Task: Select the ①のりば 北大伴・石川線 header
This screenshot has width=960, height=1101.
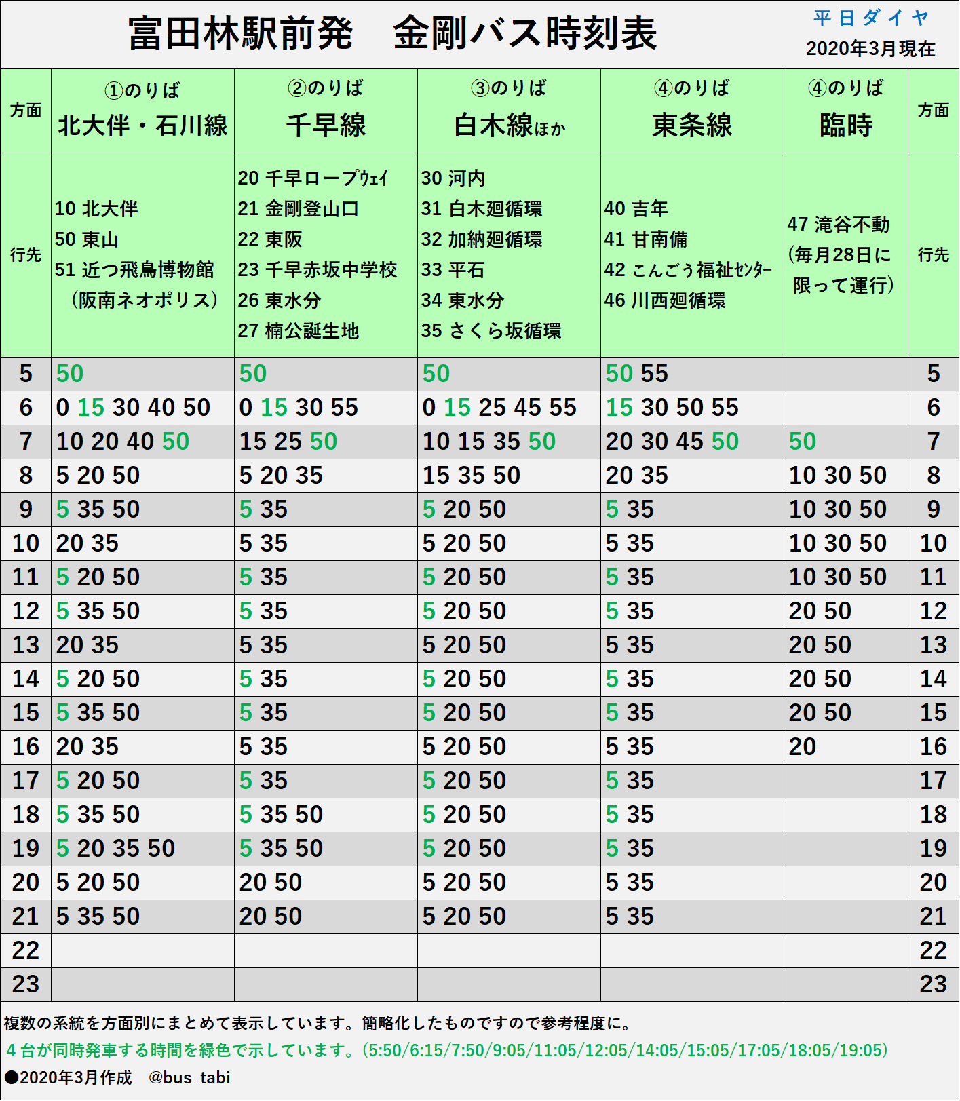Action: coord(142,110)
